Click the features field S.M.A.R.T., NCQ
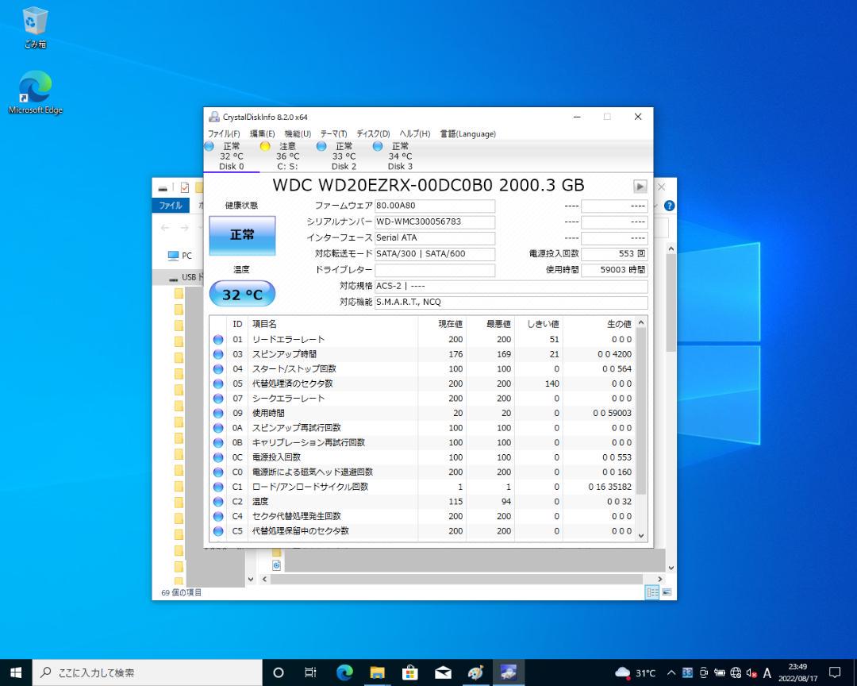Screen dimensions: 857x686 click(512, 302)
